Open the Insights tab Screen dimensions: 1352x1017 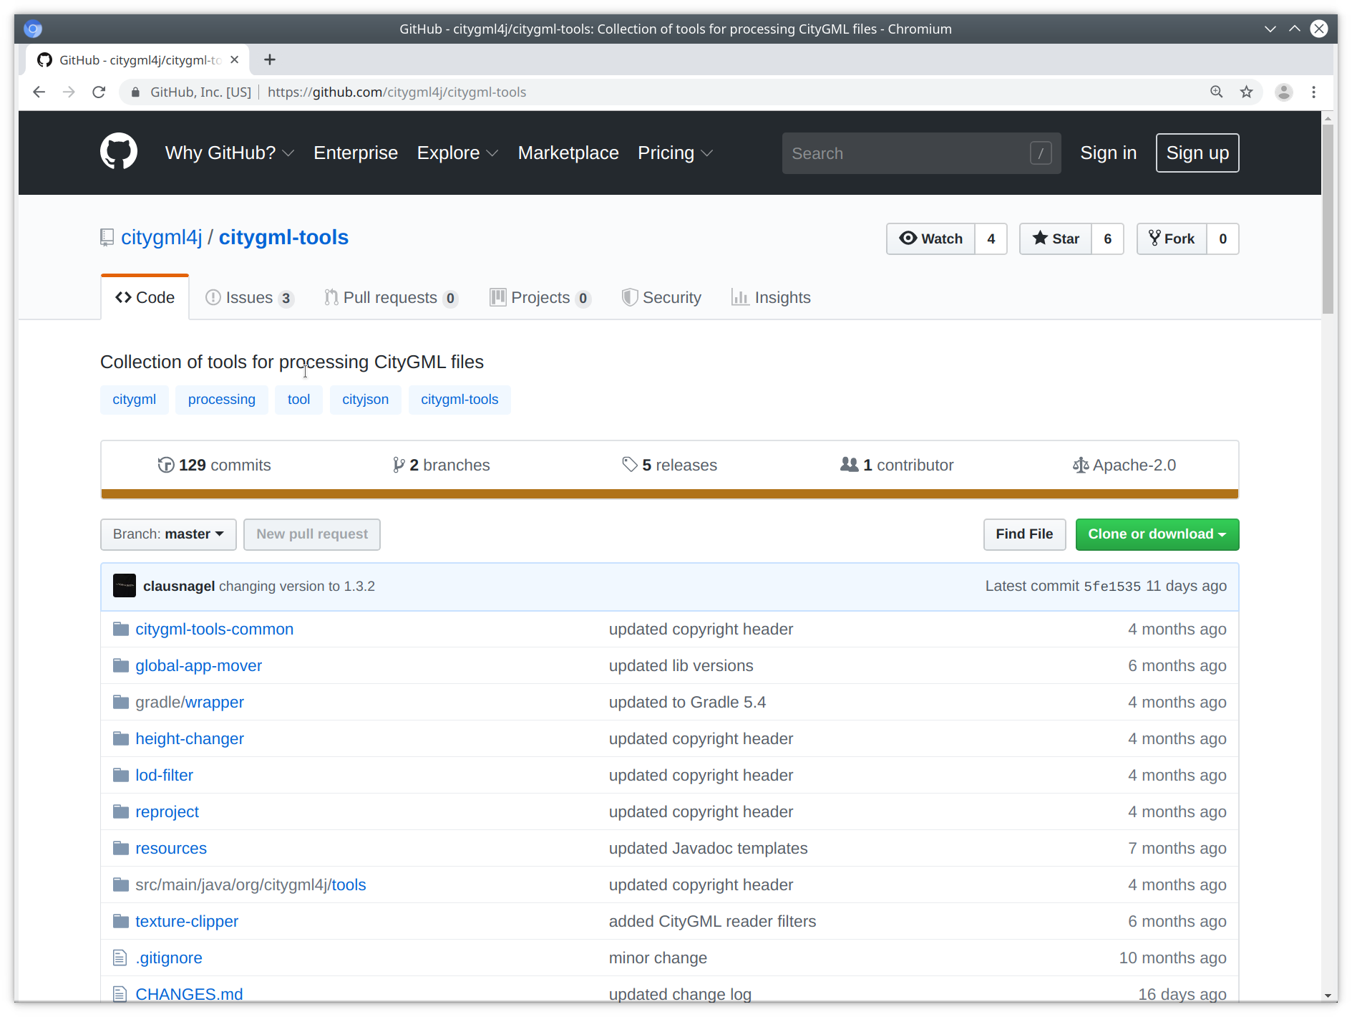point(771,298)
